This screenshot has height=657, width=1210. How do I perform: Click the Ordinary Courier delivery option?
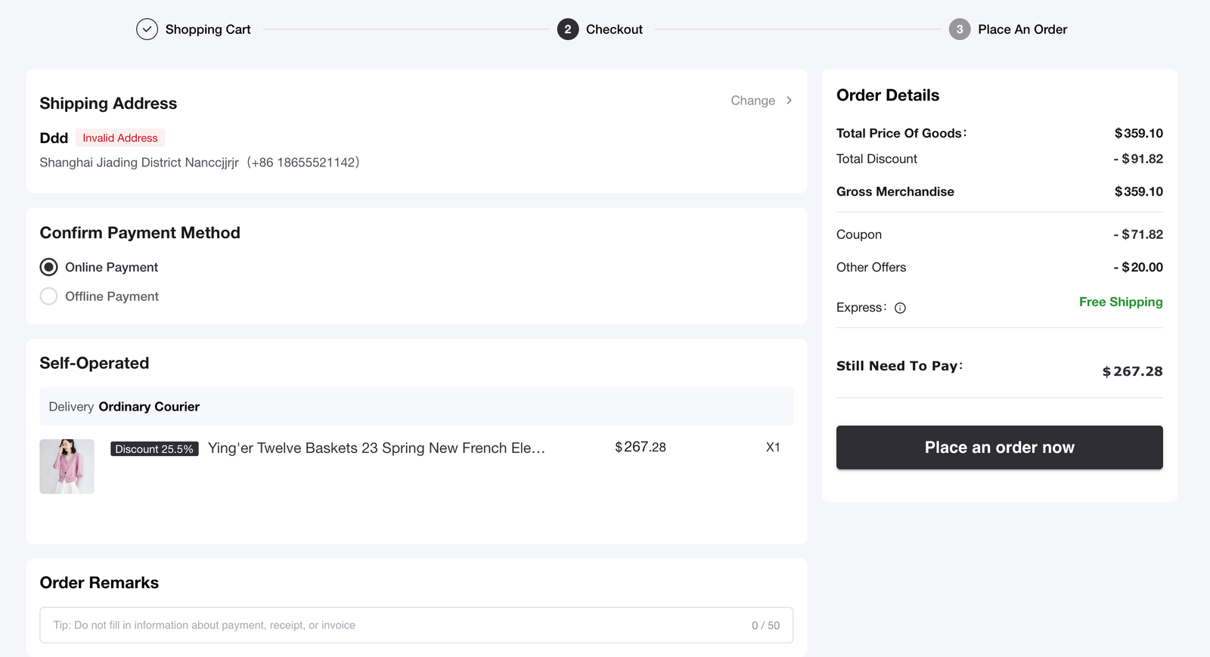tap(149, 407)
